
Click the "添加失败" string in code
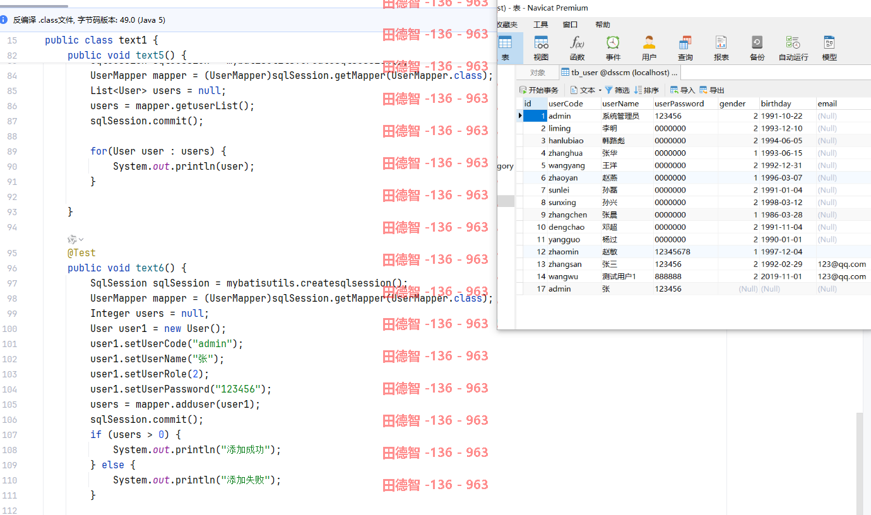click(247, 480)
